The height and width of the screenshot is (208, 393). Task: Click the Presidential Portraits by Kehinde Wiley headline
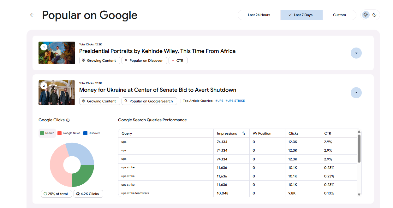[x=157, y=51]
